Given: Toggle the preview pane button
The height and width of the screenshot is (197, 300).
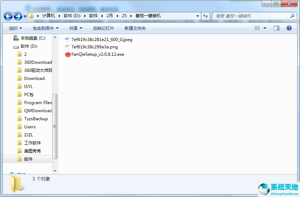Looking at the screenshot, I should click(x=277, y=28).
